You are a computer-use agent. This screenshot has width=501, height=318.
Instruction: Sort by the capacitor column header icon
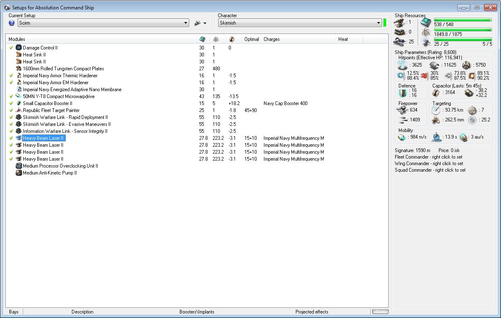click(232, 39)
